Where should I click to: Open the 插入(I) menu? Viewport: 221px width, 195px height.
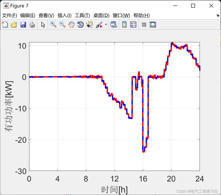coord(65,16)
